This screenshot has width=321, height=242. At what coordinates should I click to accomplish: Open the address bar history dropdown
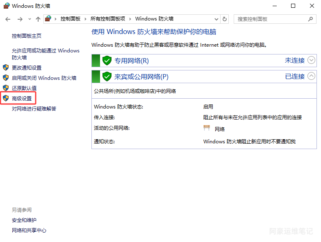pos(216,19)
